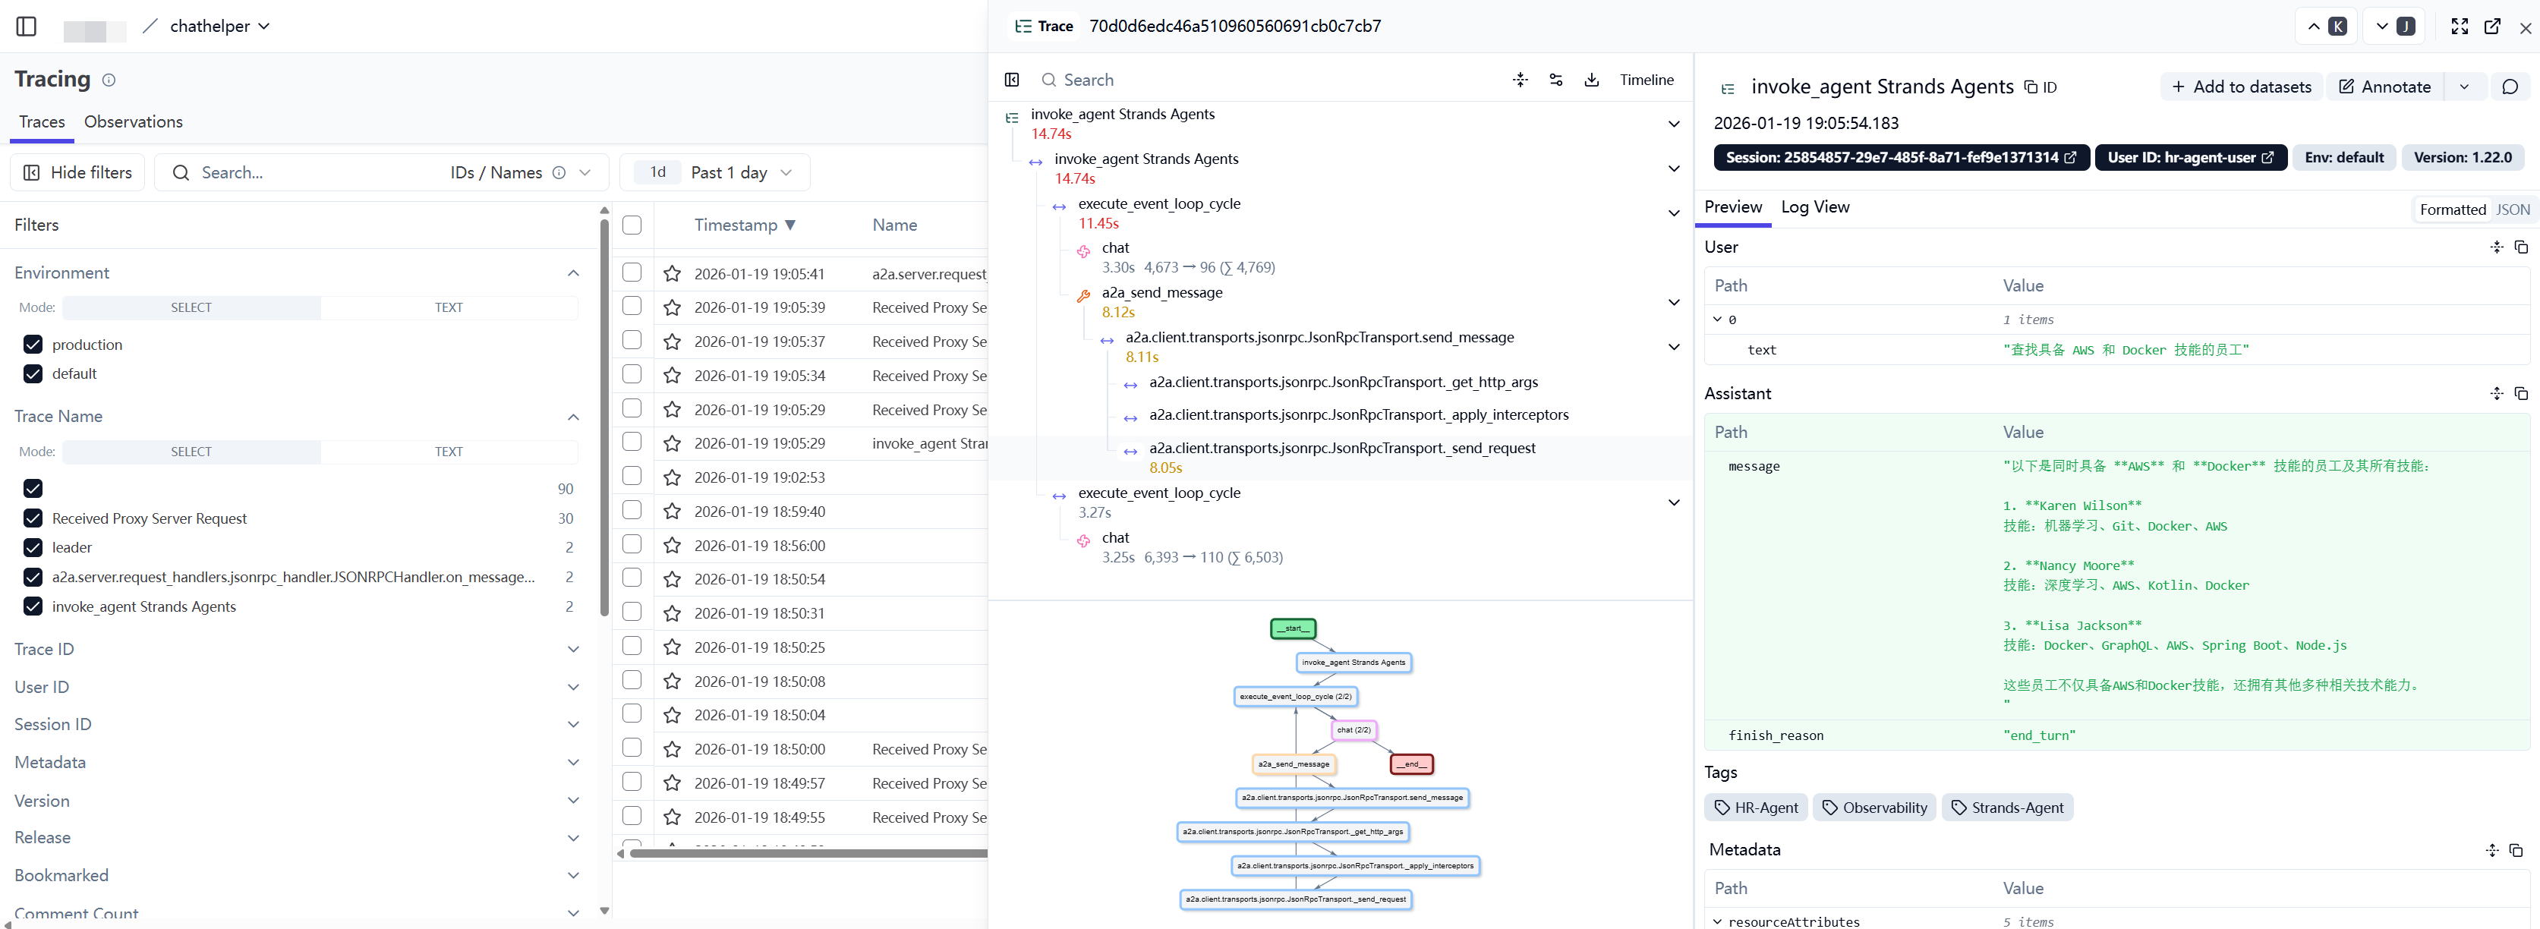Open the trace in a new tab

pyautogui.click(x=2491, y=27)
